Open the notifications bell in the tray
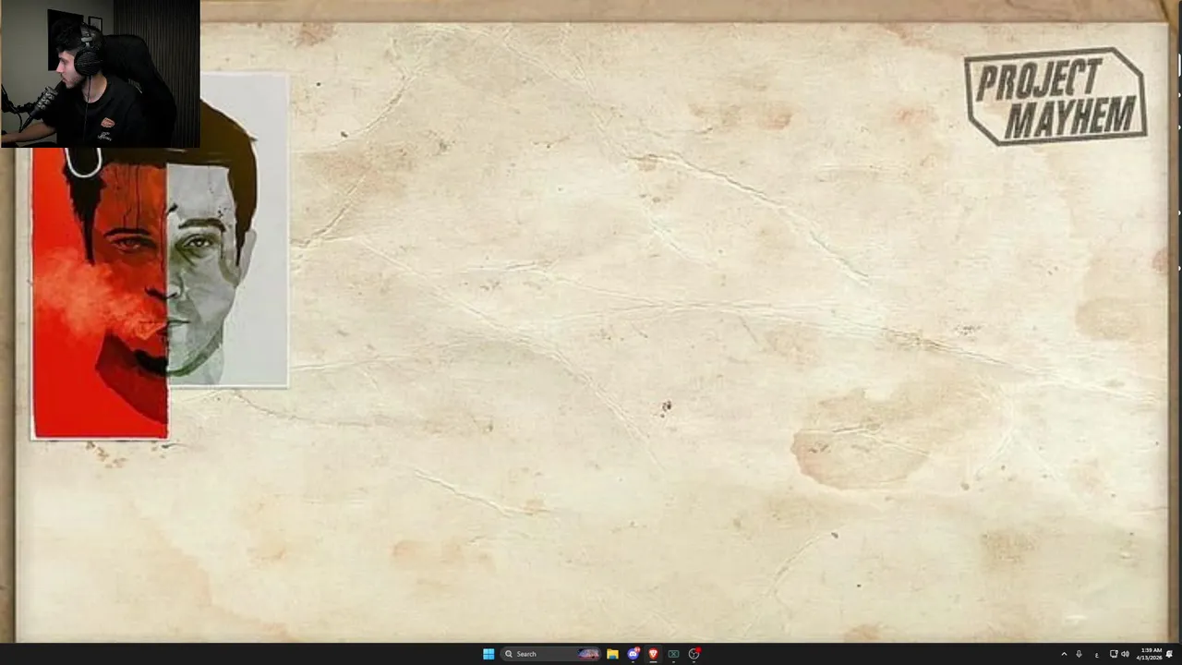Viewport: 1182px width, 665px height. [1169, 654]
